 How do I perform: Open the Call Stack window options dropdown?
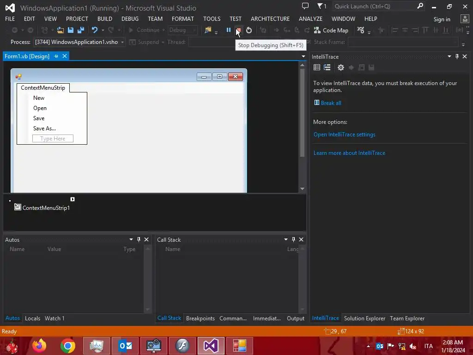pyautogui.click(x=285, y=239)
